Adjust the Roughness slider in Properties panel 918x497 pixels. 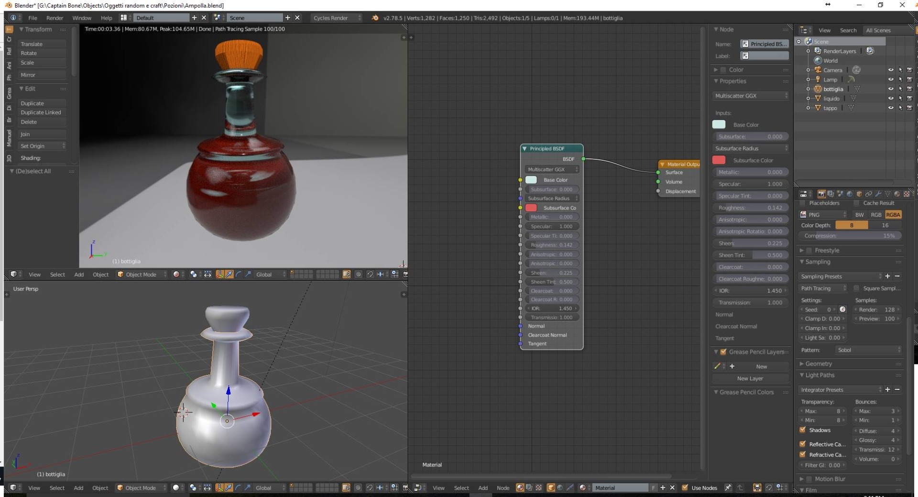pos(750,208)
